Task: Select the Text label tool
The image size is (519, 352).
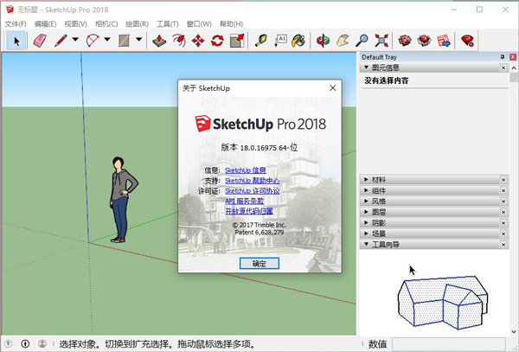Action: pyautogui.click(x=280, y=41)
